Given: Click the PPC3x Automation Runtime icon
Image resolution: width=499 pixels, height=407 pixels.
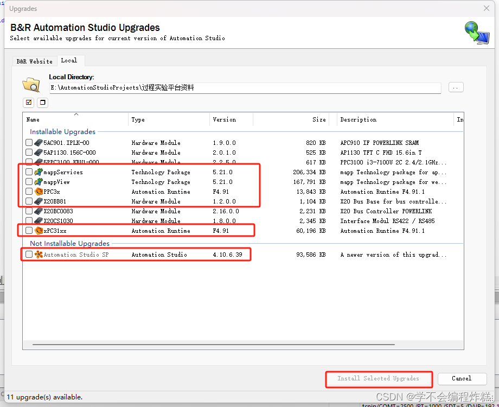Looking at the screenshot, I should 39,192.
